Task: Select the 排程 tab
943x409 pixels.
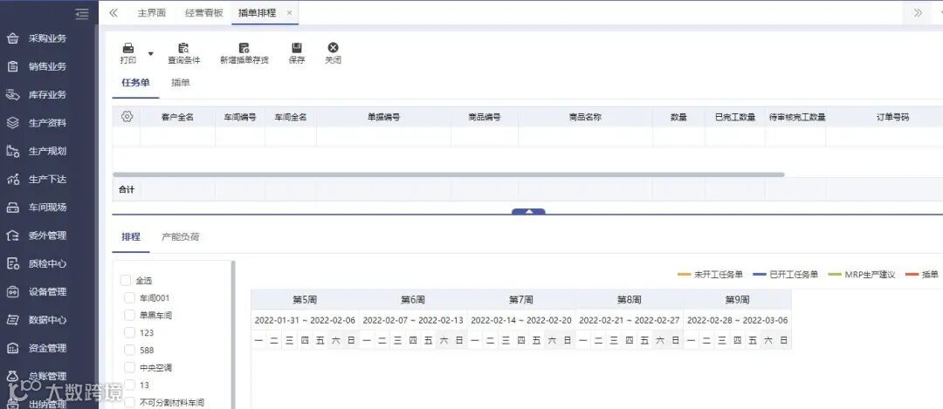Action: click(130, 236)
